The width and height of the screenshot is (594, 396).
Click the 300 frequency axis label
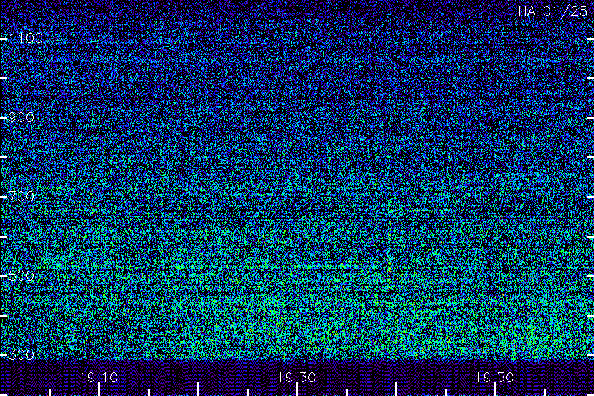(x=21, y=354)
